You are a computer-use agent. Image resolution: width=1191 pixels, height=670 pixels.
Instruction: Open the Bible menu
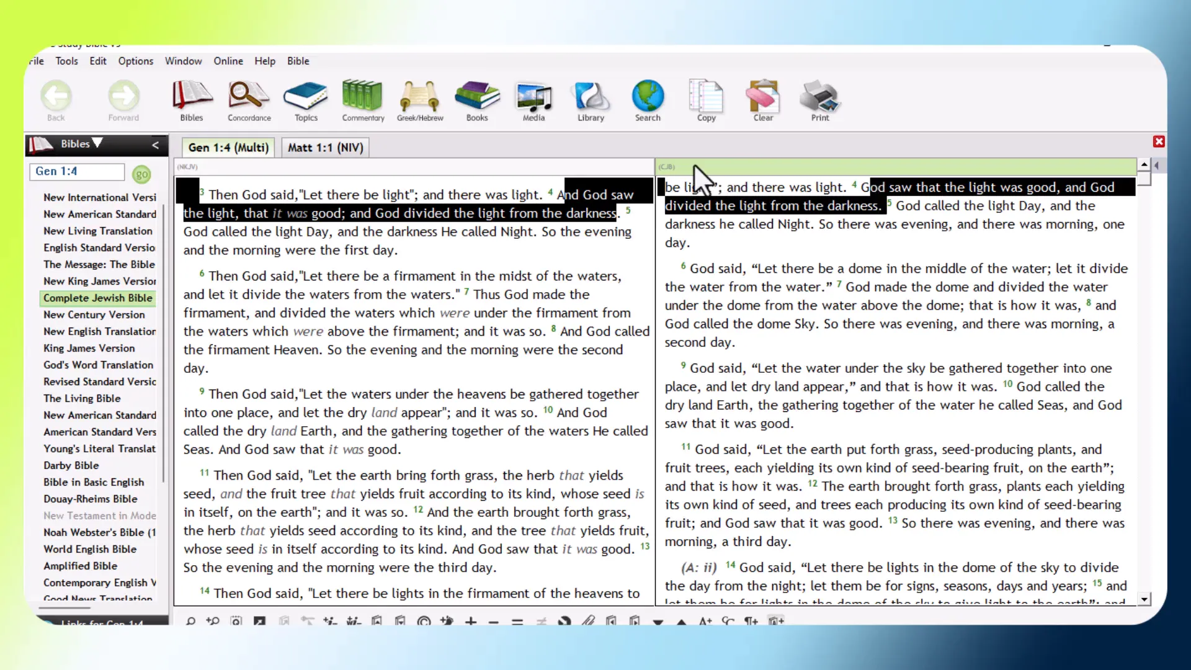pyautogui.click(x=298, y=61)
